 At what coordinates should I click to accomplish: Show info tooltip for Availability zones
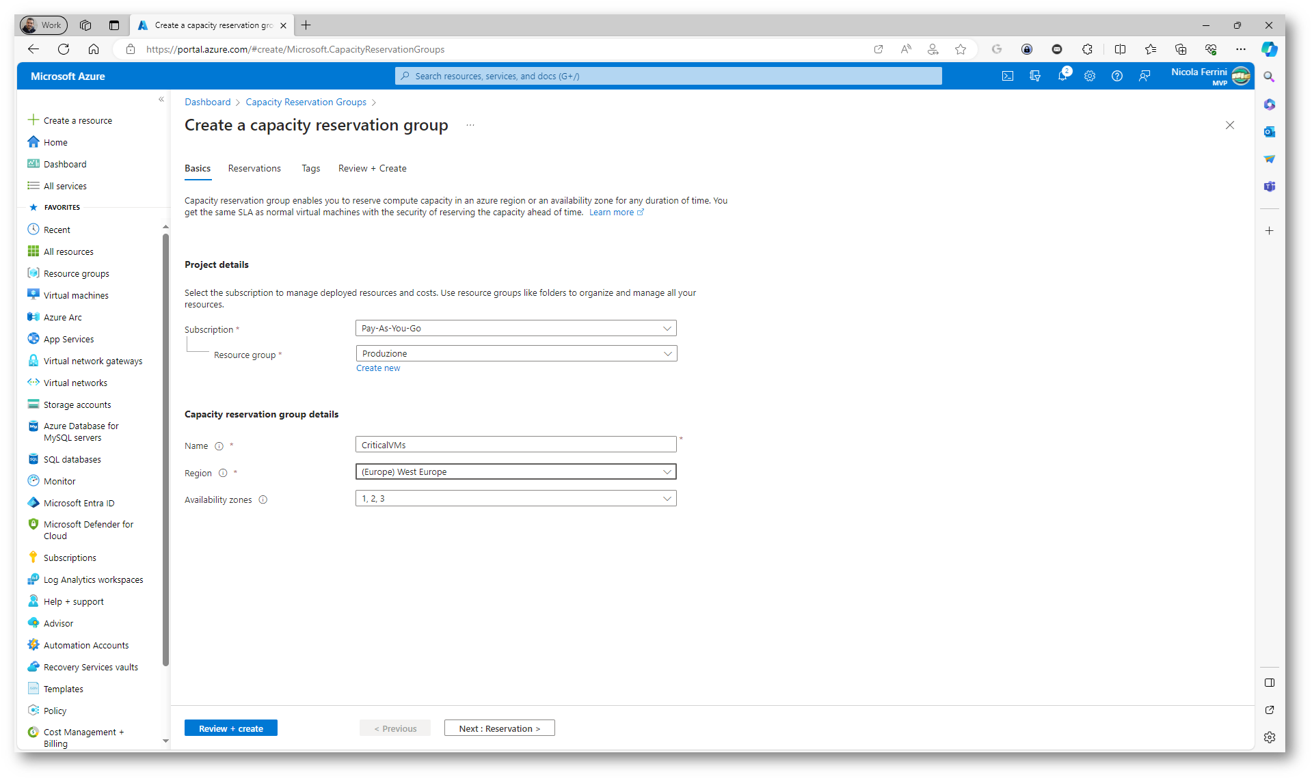(263, 499)
